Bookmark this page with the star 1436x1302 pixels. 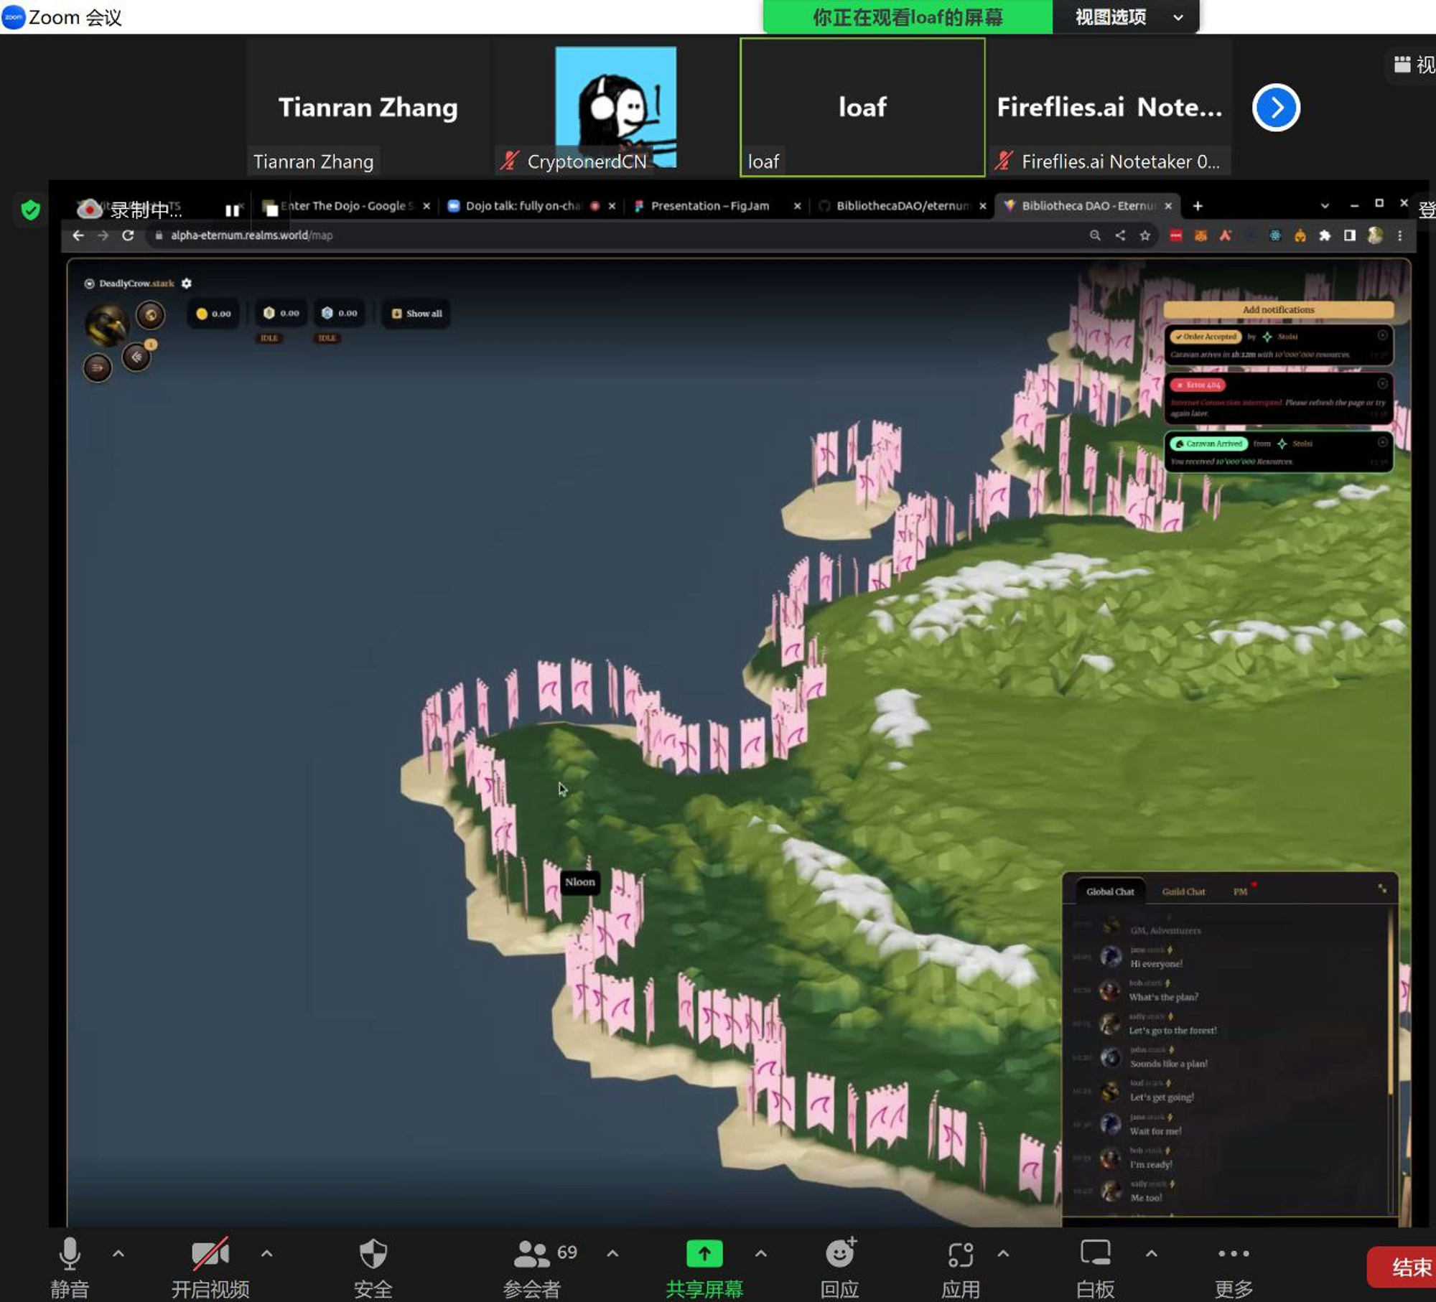[1145, 235]
